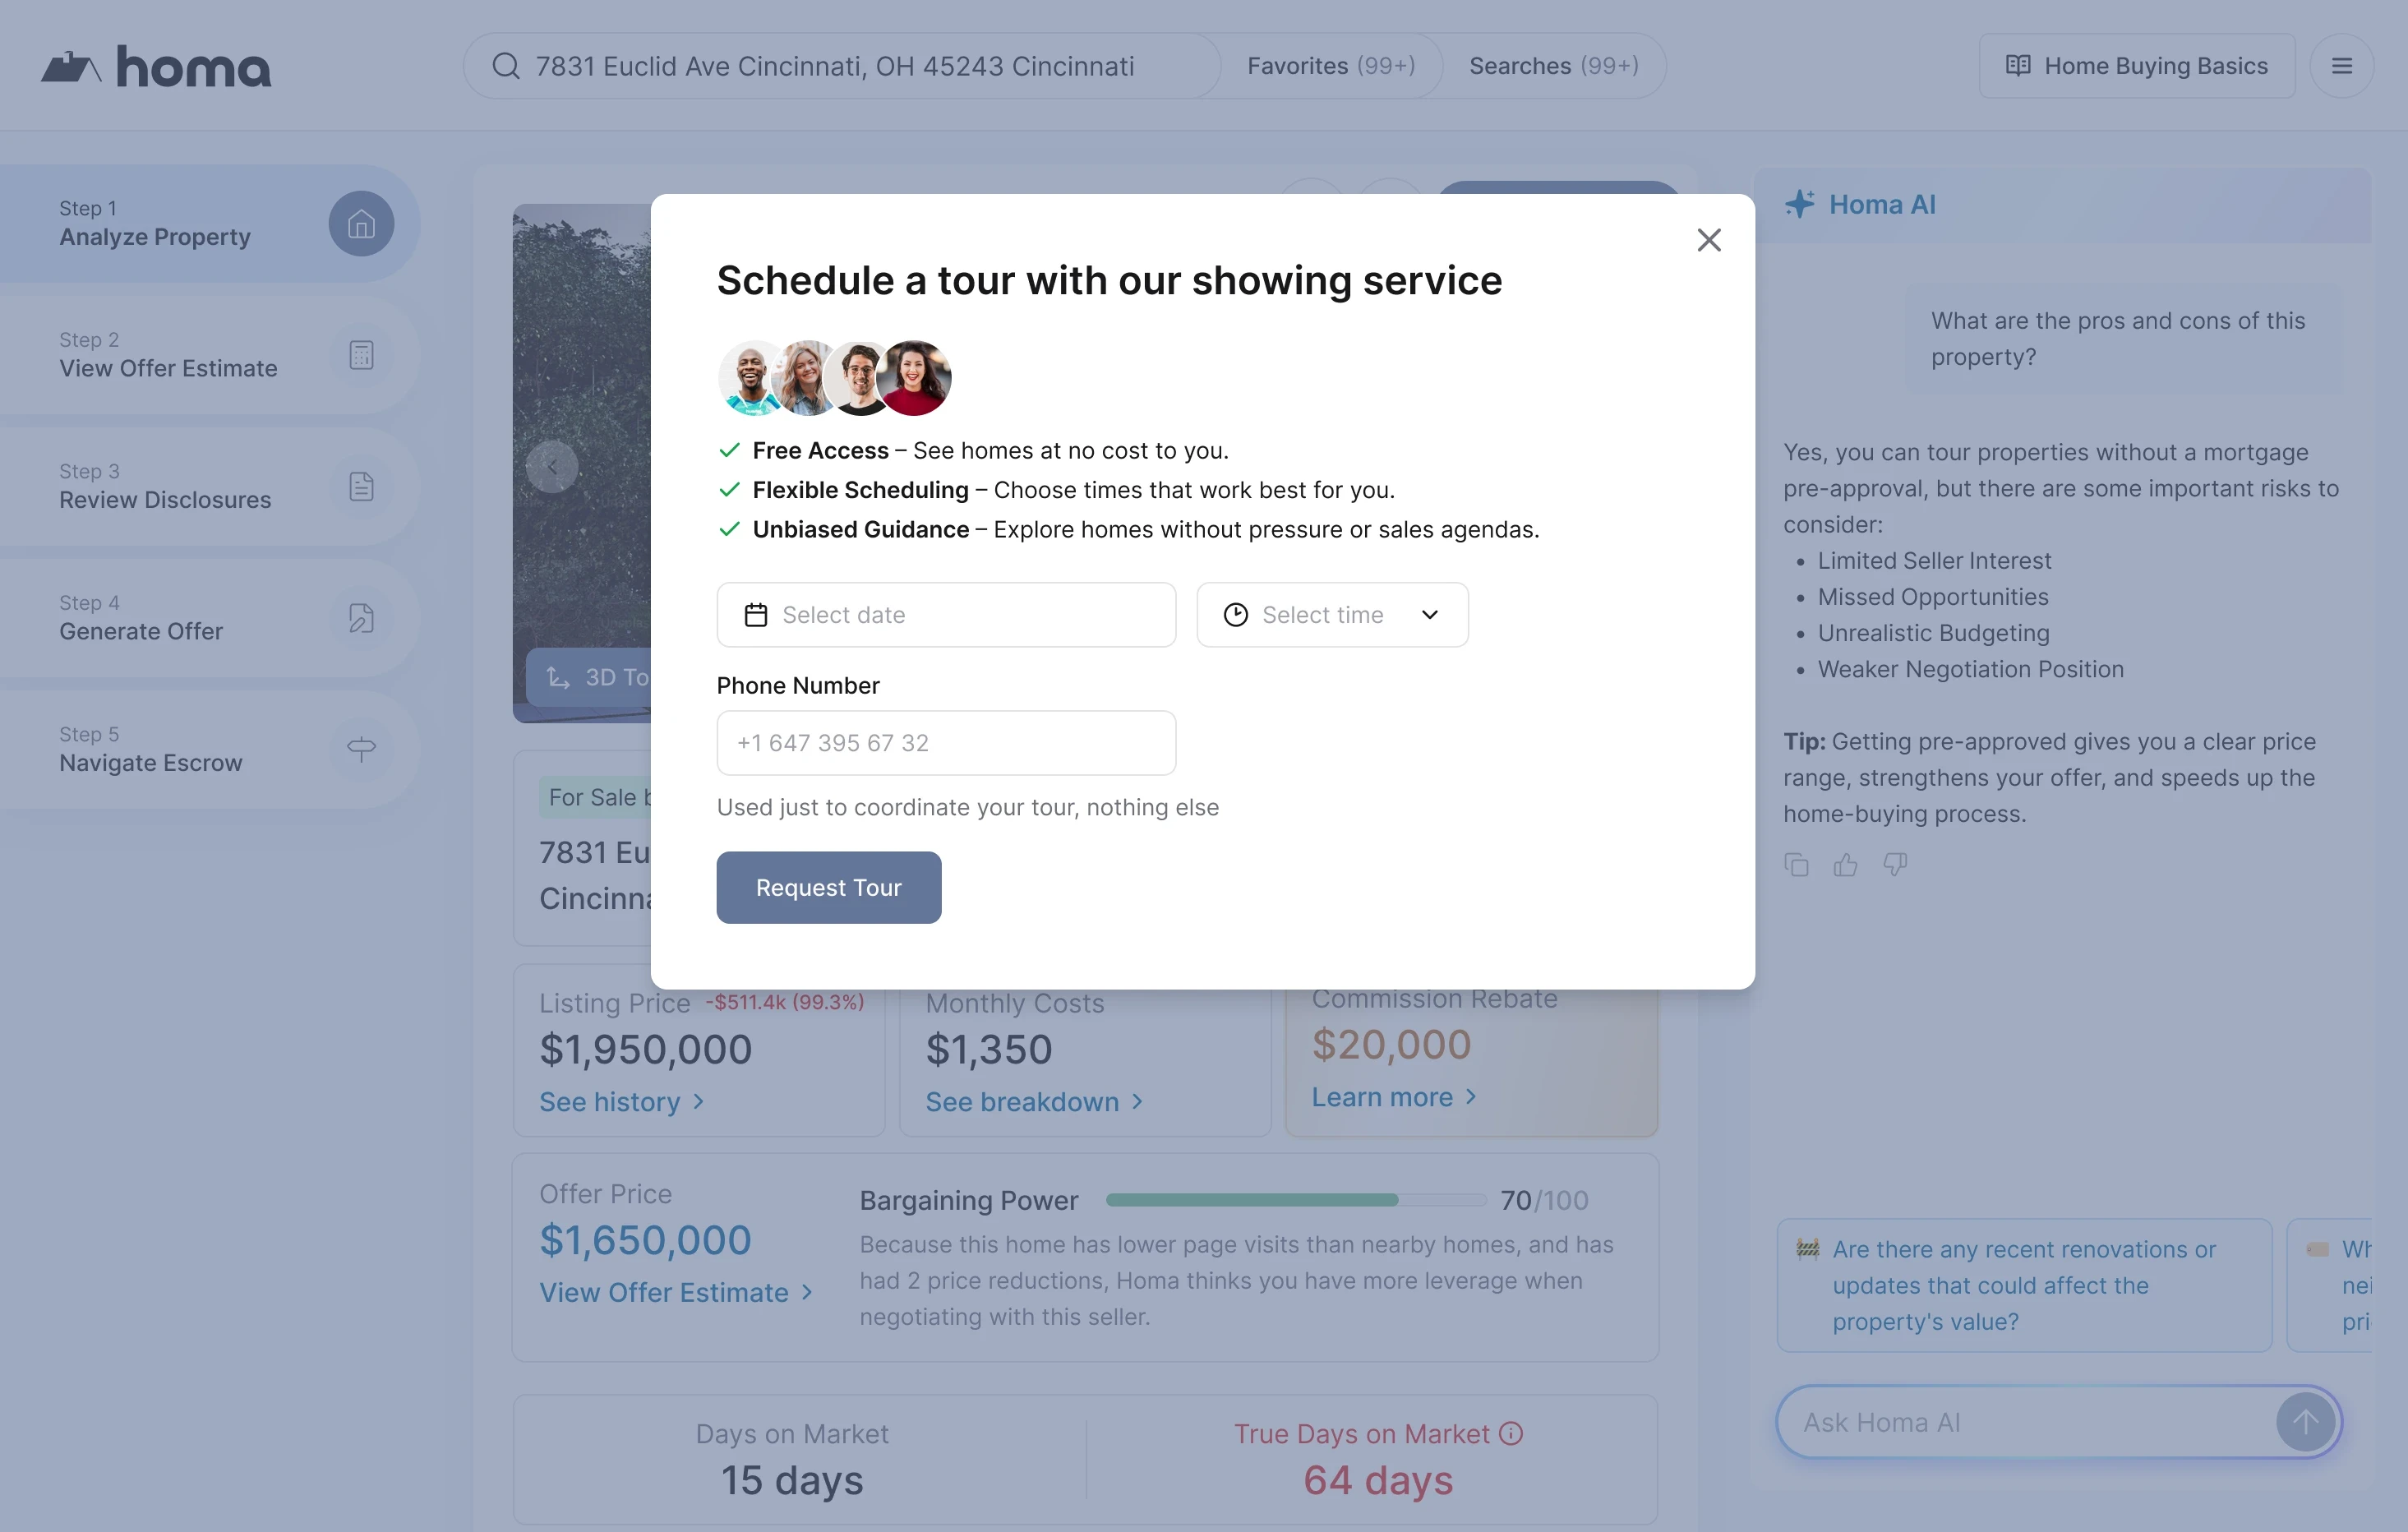Viewport: 2408px width, 1532px height.
Task: Click the Generate Offer step icon
Action: [x=361, y=618]
